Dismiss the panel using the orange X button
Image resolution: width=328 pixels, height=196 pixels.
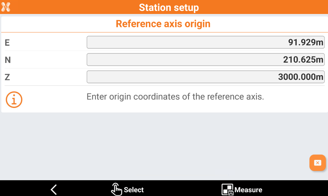click(317, 163)
